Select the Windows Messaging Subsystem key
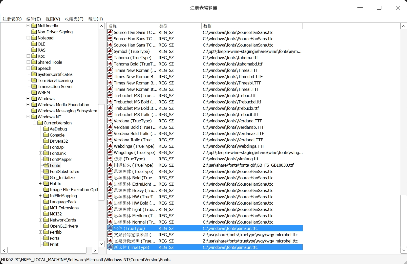Image resolution: width=407 pixels, height=264 pixels. (67, 111)
